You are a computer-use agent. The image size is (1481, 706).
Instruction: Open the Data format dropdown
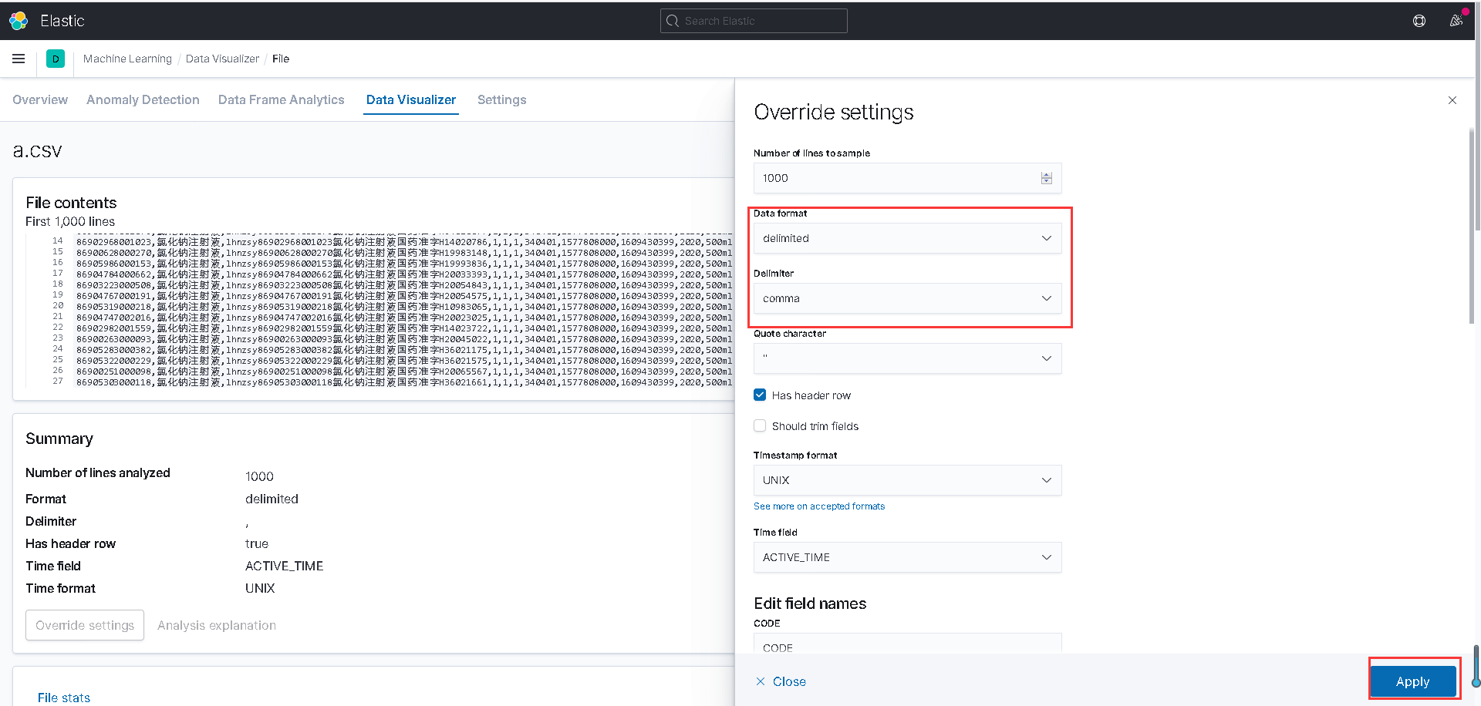[907, 238]
